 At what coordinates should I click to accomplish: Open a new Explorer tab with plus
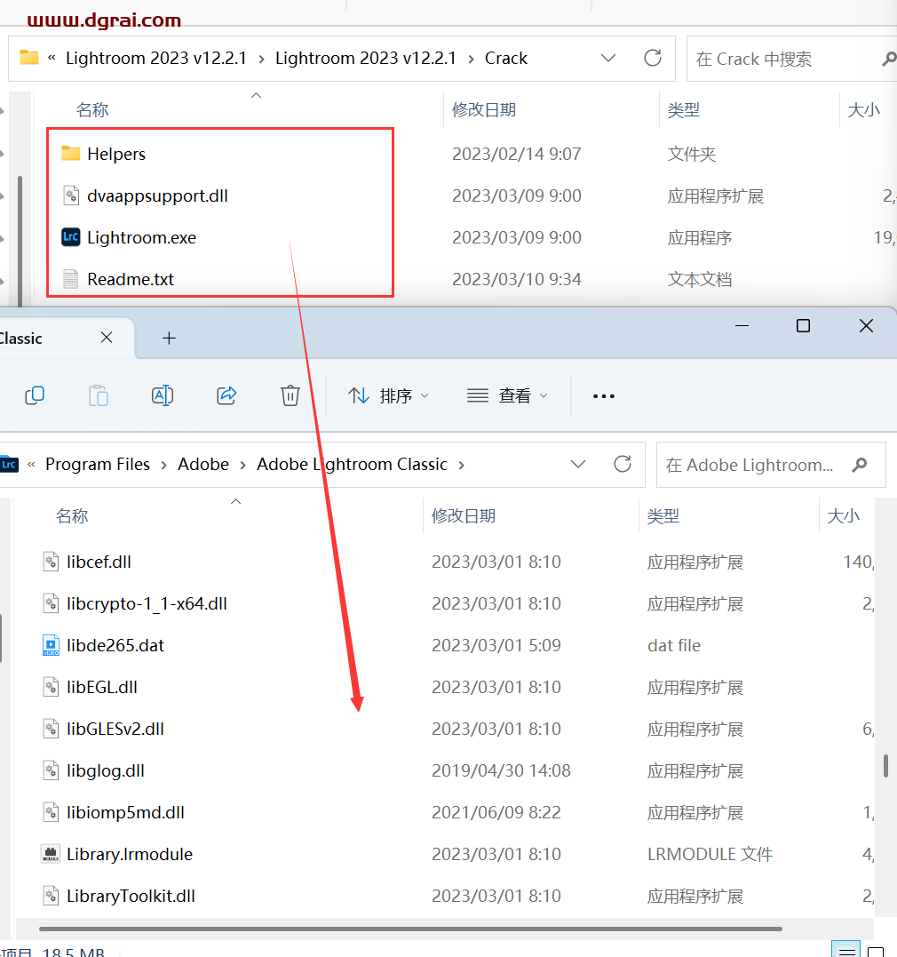coord(169,338)
